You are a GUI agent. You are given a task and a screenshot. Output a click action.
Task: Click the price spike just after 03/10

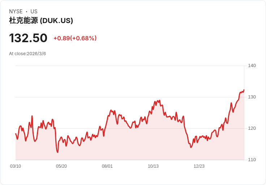[x=32, y=116]
